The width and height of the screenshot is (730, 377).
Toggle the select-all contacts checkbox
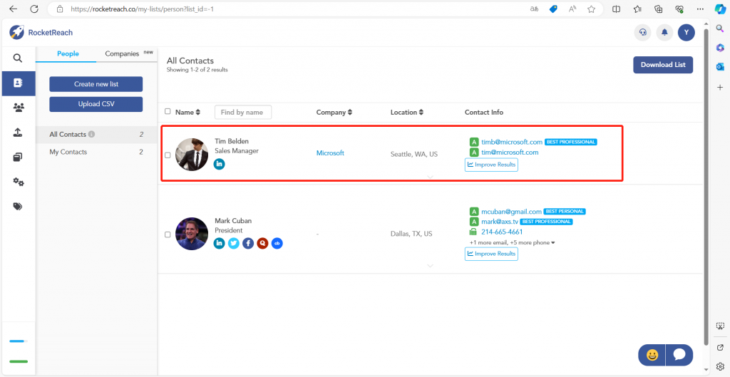point(168,112)
